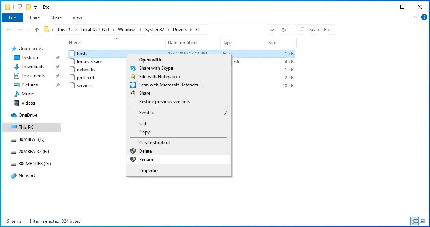The image size is (430, 227).
Task: Click the Up arrow navigation icon
Action: coord(37,30)
